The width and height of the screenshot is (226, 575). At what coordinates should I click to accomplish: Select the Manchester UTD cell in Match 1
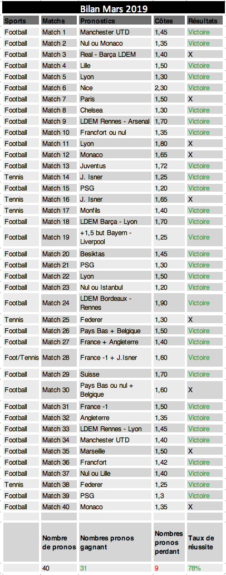click(115, 32)
